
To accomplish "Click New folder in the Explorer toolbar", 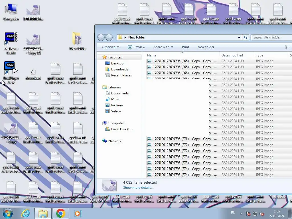I will pos(206,47).
